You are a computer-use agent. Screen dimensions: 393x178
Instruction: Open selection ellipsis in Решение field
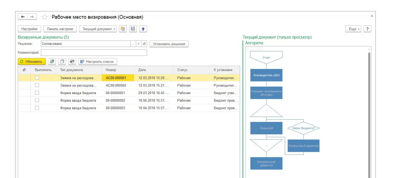(x=133, y=44)
